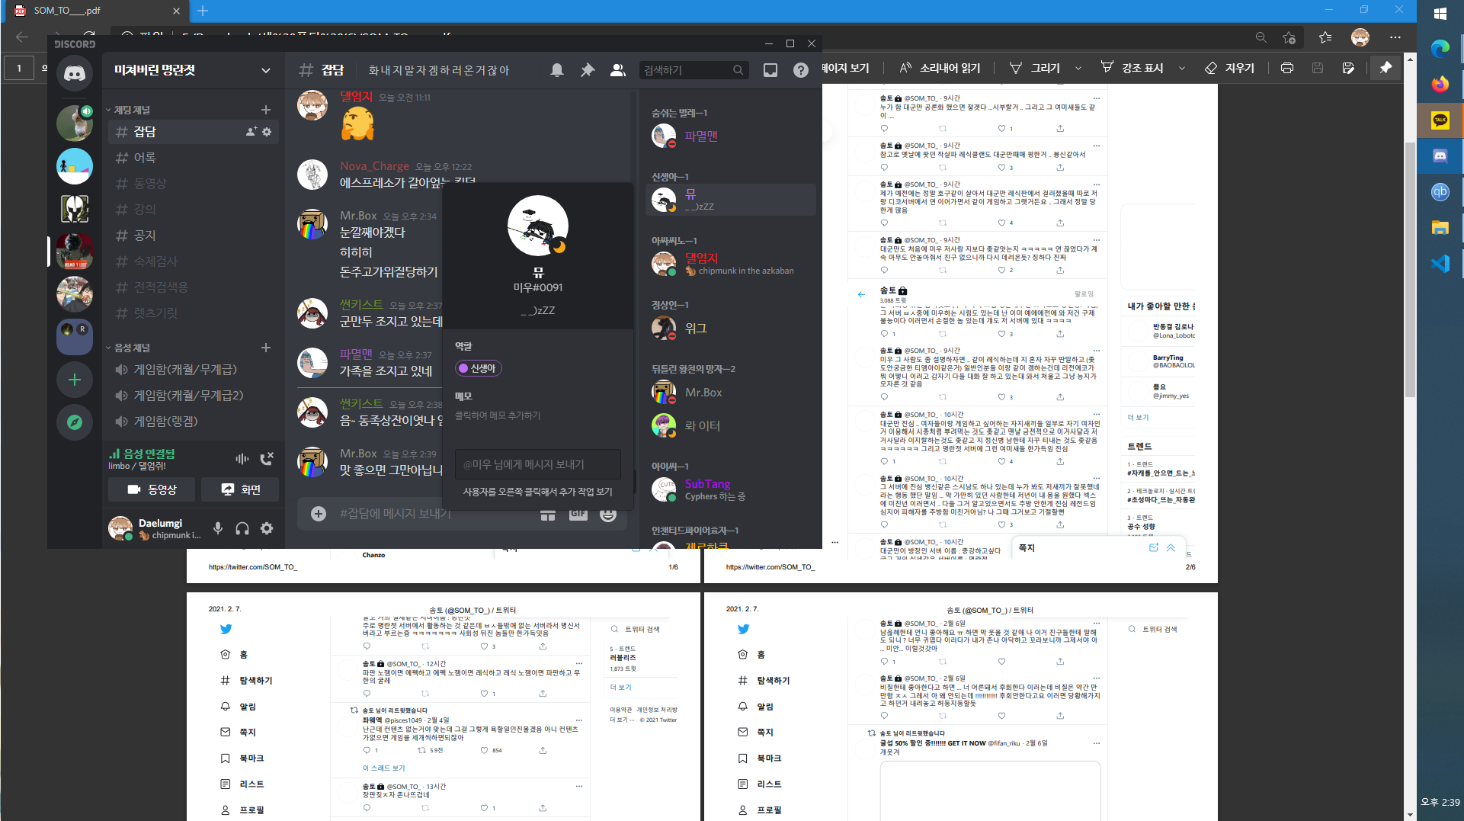Expand the server name dropdown menu
The width and height of the screenshot is (1464, 821).
coord(265,70)
